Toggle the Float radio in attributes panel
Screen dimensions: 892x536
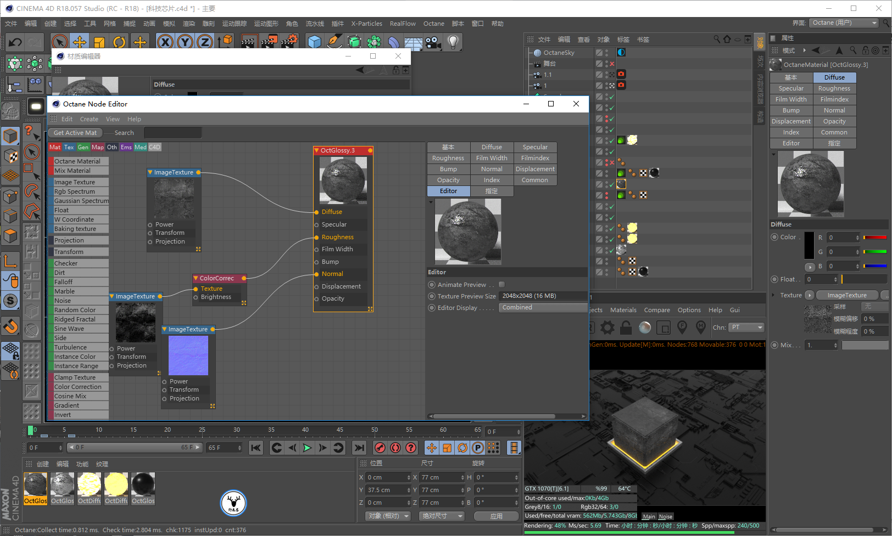[x=774, y=279]
